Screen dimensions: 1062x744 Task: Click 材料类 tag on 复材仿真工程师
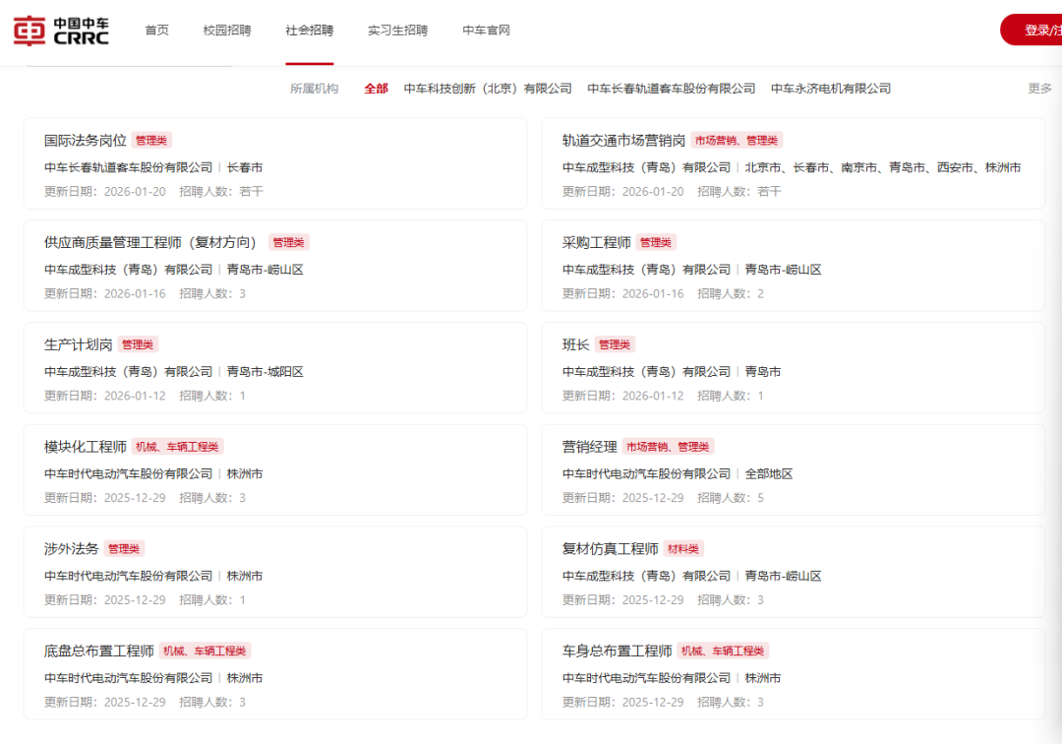(x=683, y=549)
